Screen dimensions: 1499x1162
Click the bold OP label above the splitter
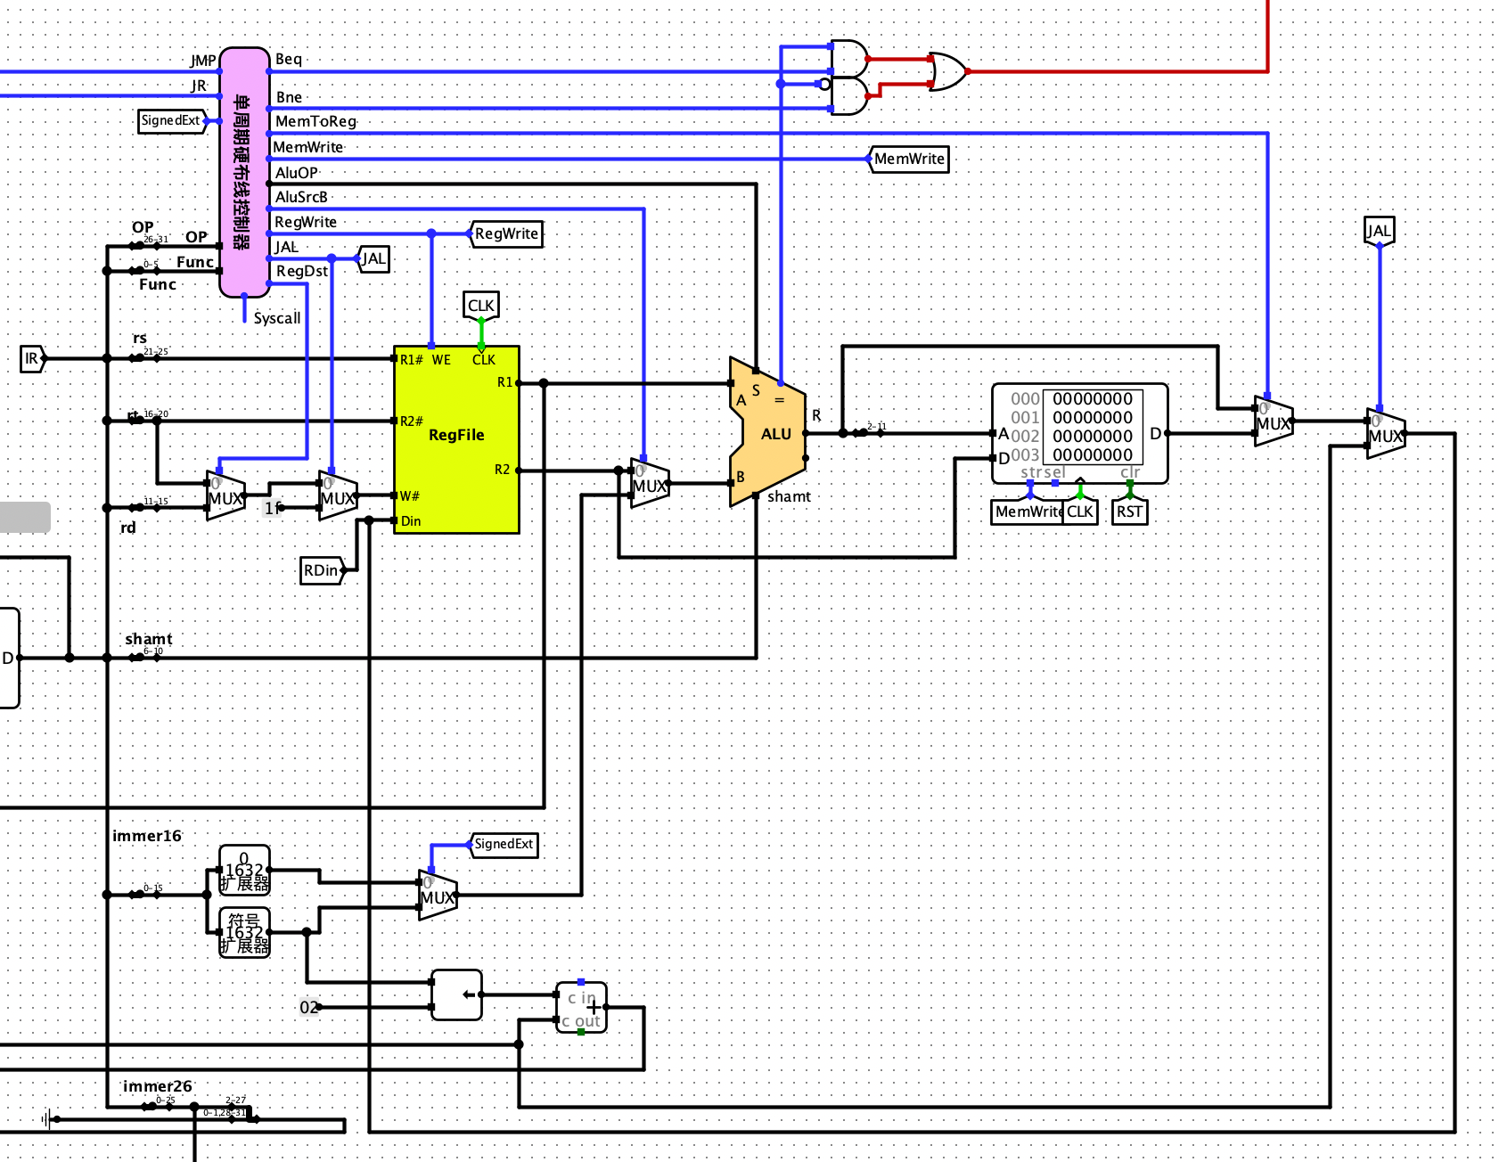143,227
